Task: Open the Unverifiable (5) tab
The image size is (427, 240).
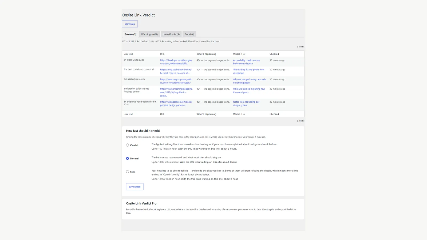Action: tap(171, 34)
